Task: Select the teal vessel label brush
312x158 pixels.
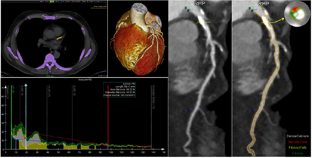Action: 57,2
